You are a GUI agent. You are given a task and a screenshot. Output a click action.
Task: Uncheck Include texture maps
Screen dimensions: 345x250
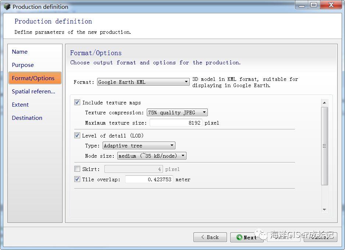click(x=77, y=102)
